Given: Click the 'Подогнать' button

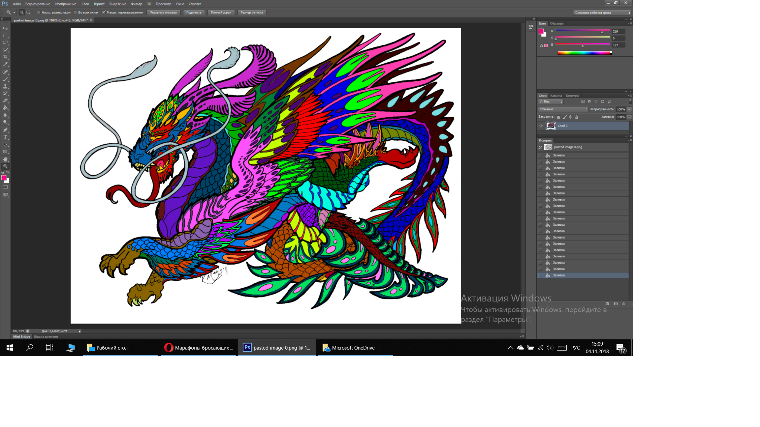Looking at the screenshot, I should point(194,13).
